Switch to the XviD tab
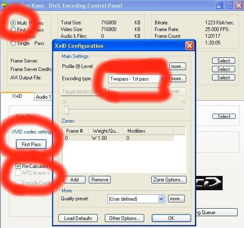The height and width of the screenshot is (228, 244). (17, 96)
